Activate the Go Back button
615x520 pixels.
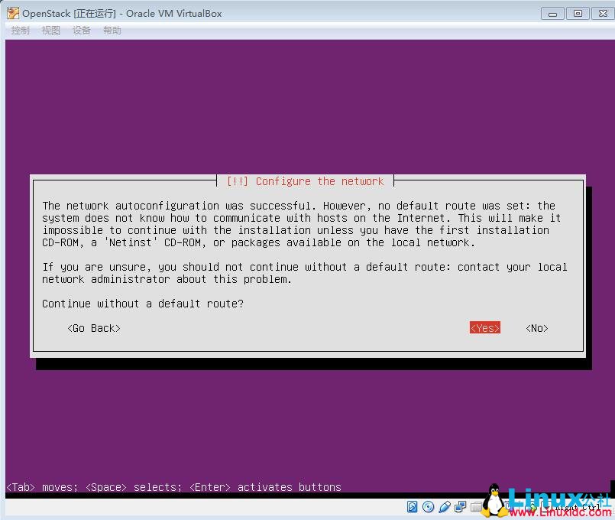[x=93, y=327]
